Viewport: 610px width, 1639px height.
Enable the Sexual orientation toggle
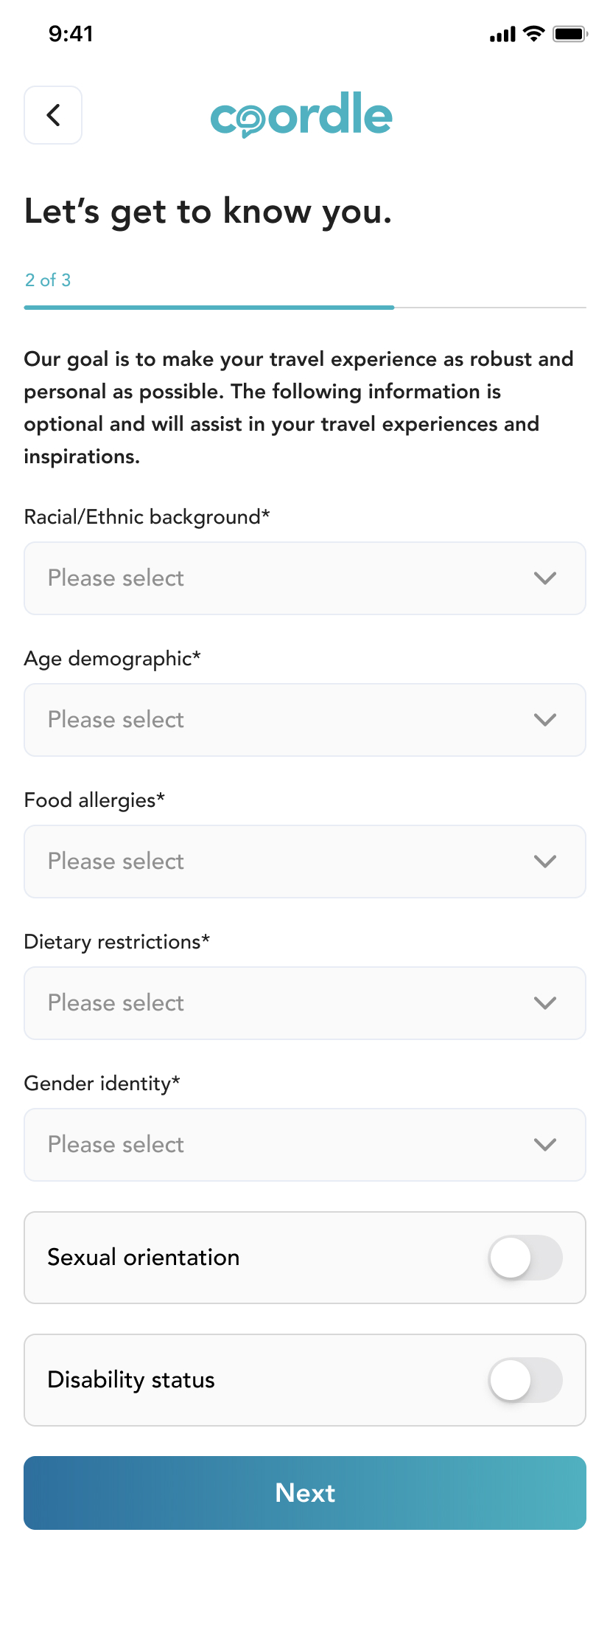tap(525, 1258)
